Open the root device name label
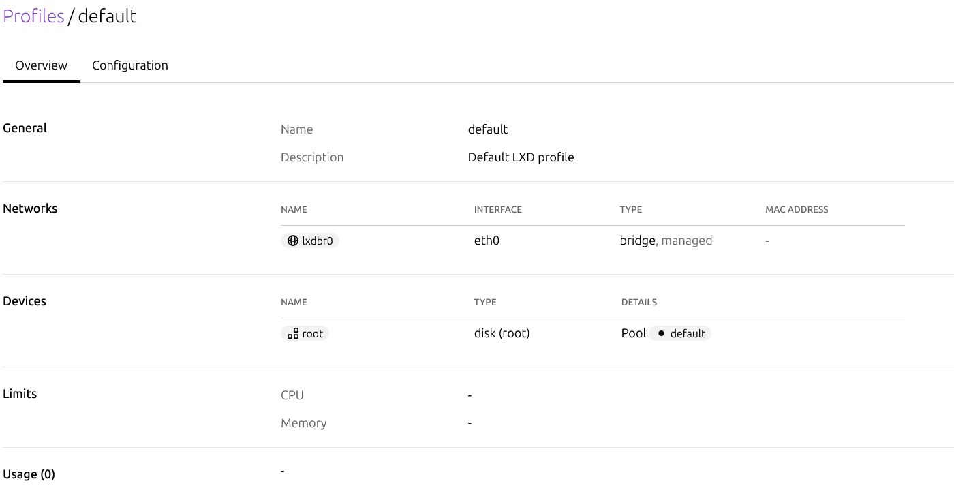 point(313,333)
